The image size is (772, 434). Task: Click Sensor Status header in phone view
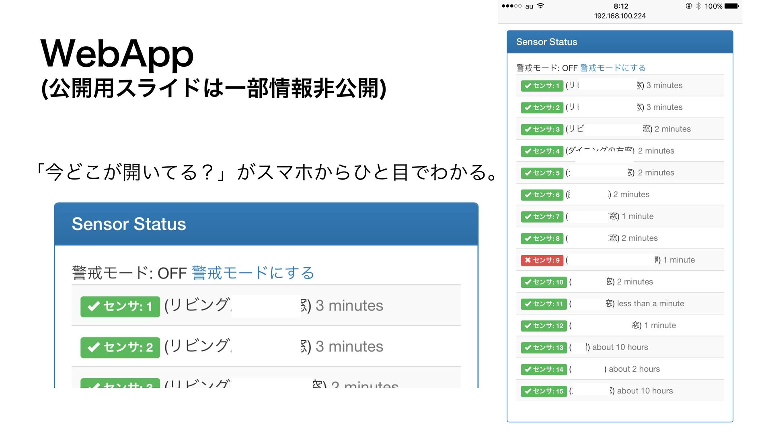pyautogui.click(x=546, y=42)
